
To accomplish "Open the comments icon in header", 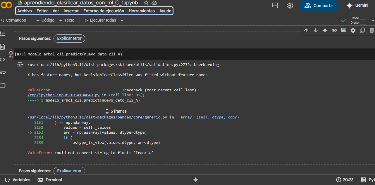I will click(275, 6).
